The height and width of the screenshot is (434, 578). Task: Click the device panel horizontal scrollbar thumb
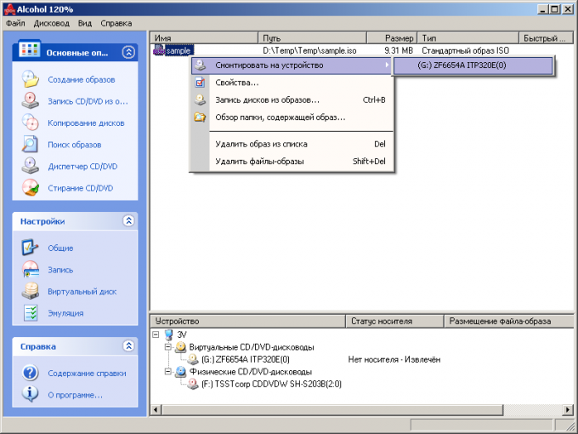click(x=332, y=409)
